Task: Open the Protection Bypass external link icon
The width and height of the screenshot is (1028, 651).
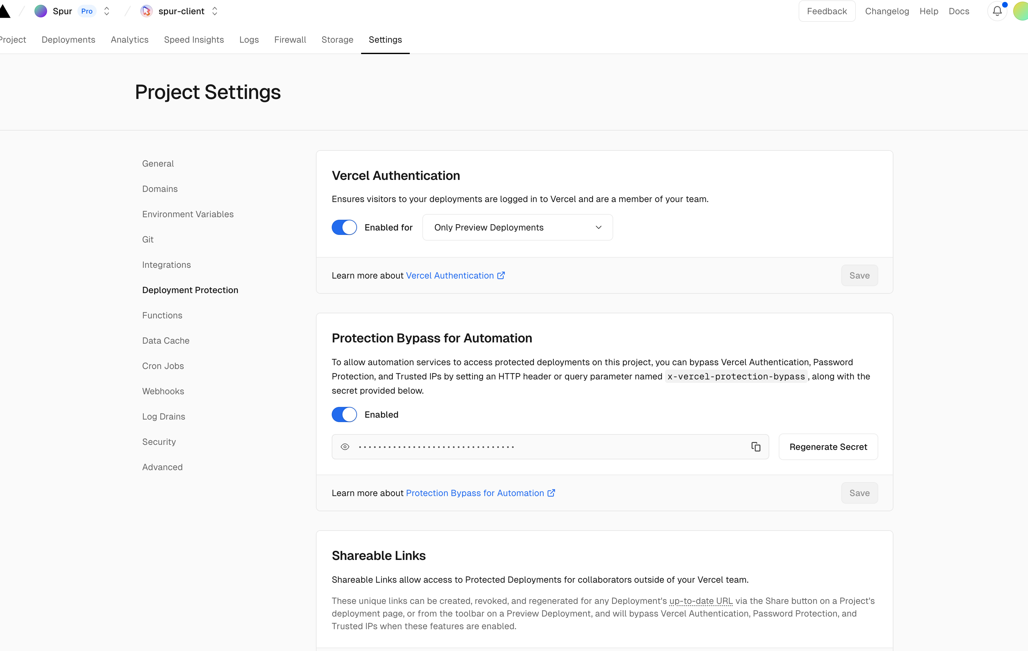Action: pyautogui.click(x=551, y=493)
